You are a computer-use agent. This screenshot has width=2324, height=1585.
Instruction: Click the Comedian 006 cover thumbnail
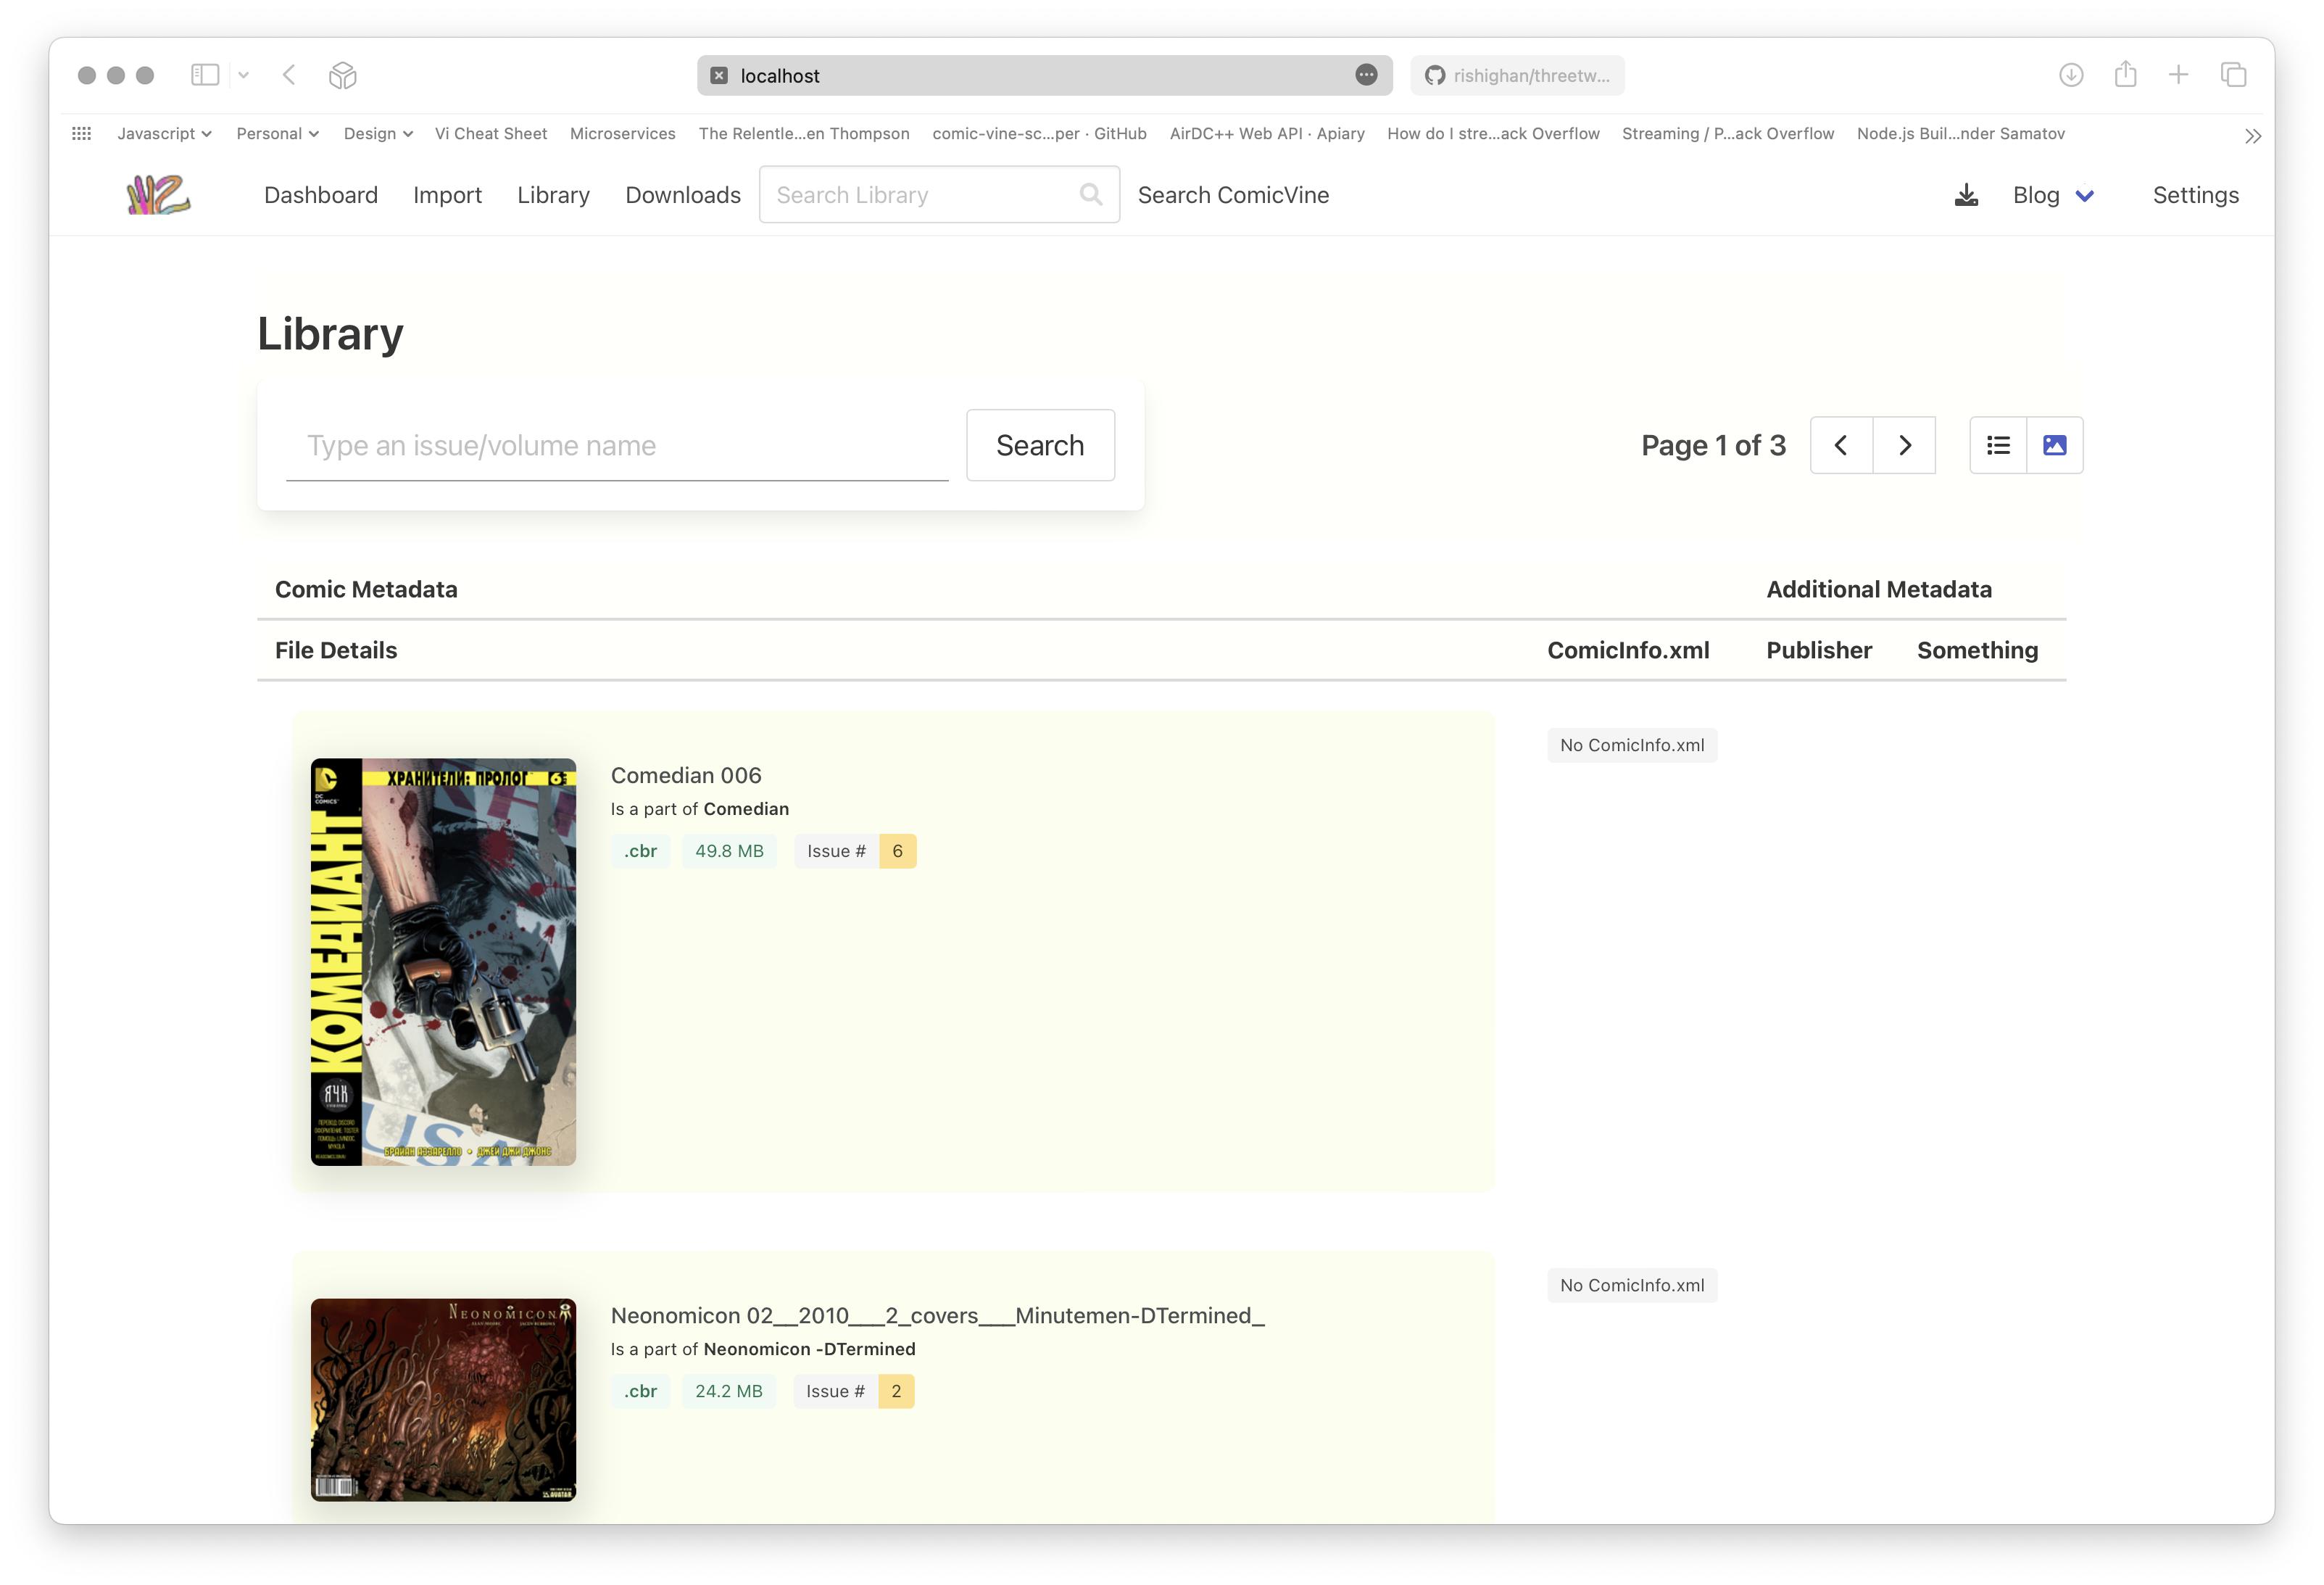[443, 961]
